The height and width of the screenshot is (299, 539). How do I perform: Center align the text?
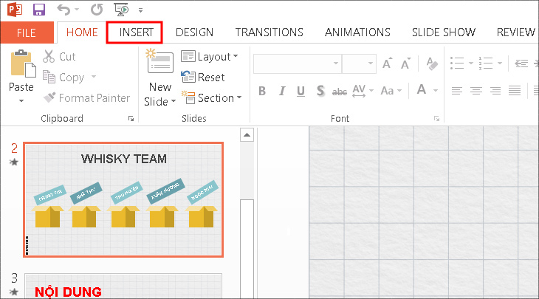click(476, 91)
